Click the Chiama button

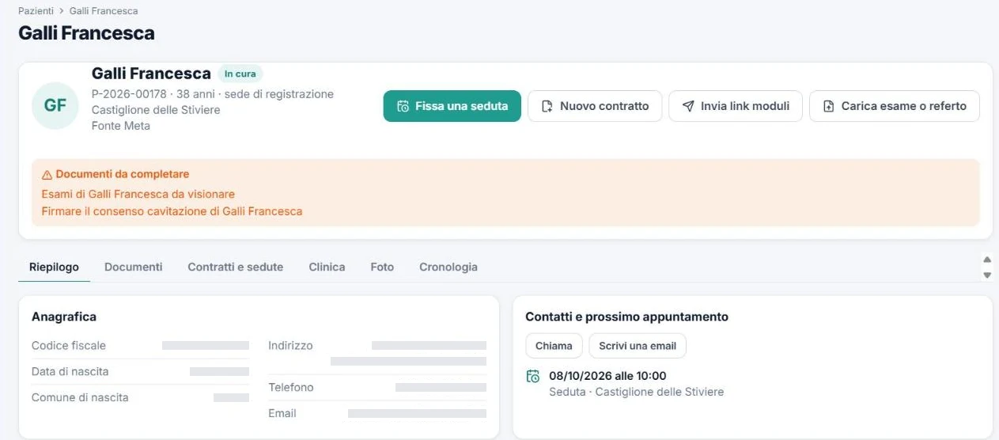(x=554, y=346)
